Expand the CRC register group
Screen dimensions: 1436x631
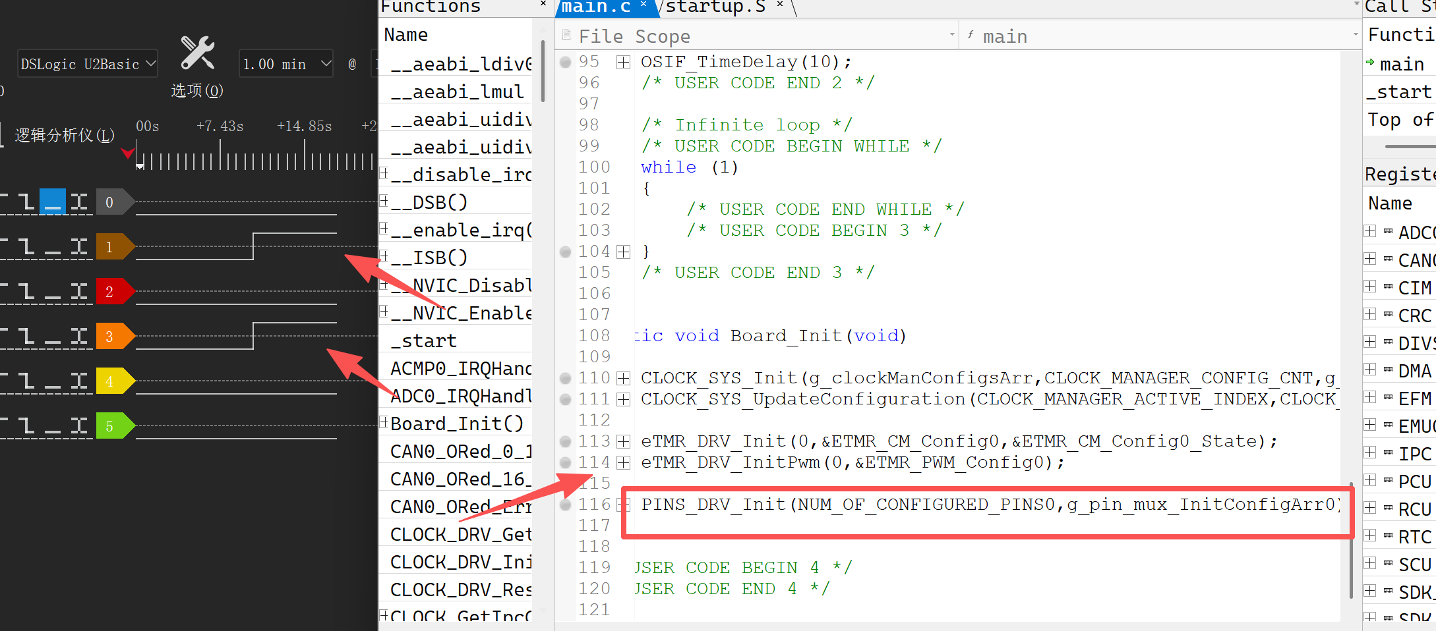pos(1370,315)
